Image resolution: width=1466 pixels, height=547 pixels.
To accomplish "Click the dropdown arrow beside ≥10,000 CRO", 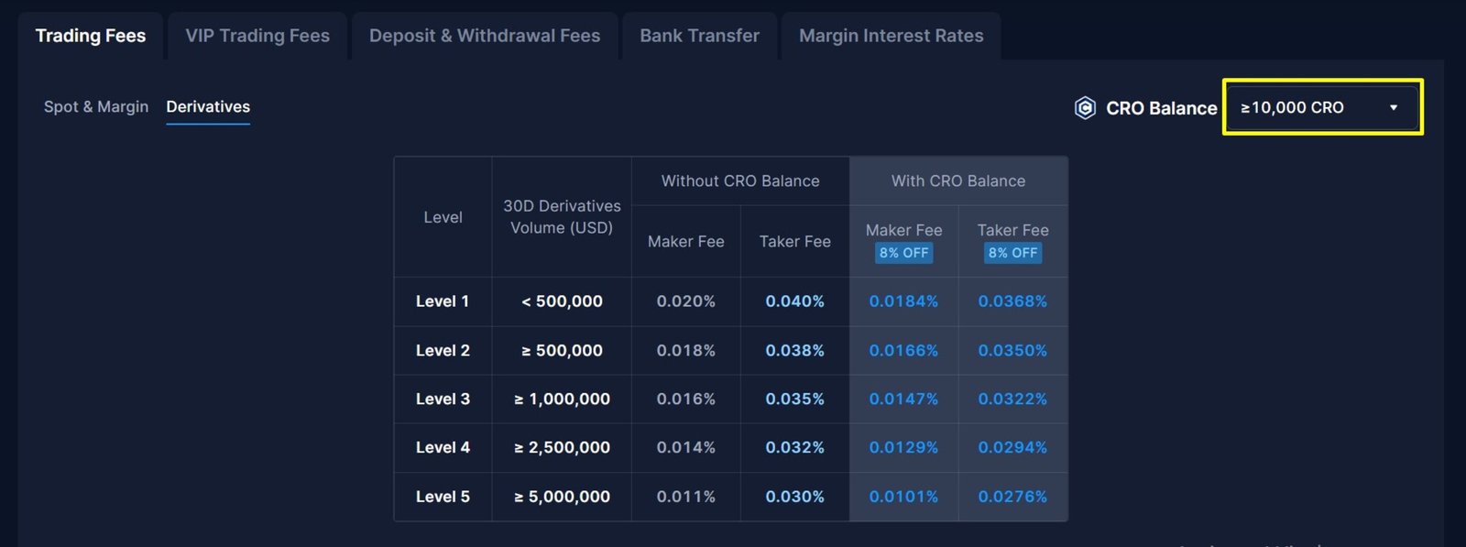I will 1394,107.
